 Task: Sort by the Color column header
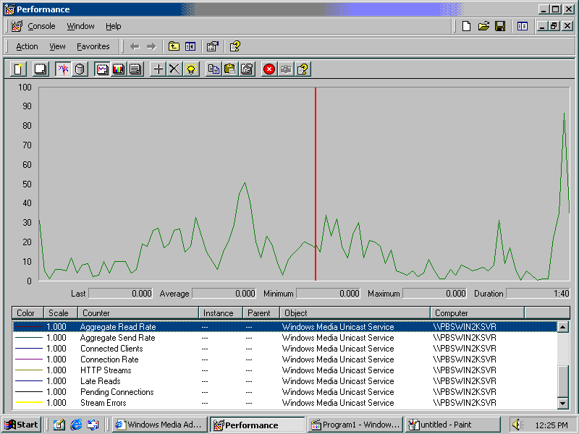28,313
